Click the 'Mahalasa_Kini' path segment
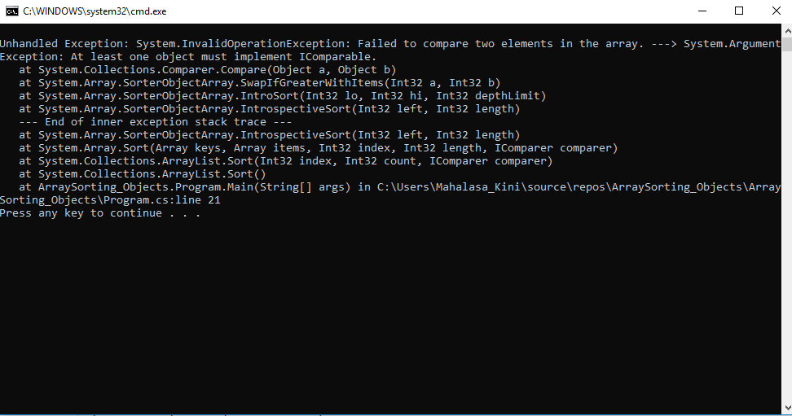The image size is (792, 416). coord(477,186)
